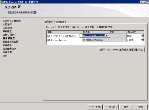
Task: Click 功能选择 step in sidebar
Action: (x=7, y=24)
